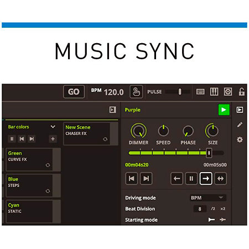Tap the BPM tap tempo hand icon
Screen dimensions: 249x249
[x=136, y=92]
